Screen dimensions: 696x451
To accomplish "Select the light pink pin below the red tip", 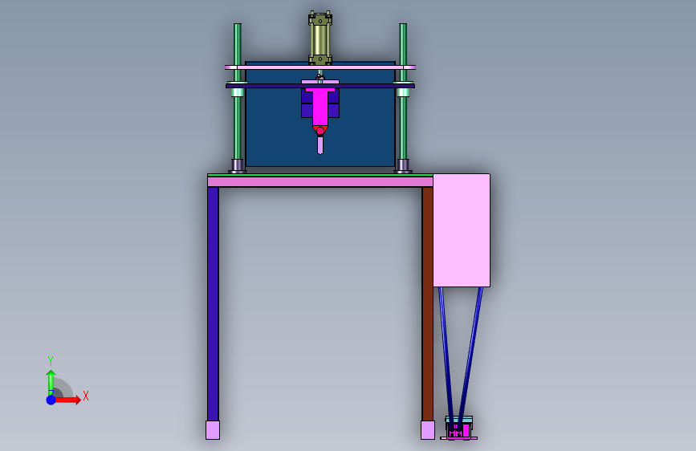I will tap(320, 145).
